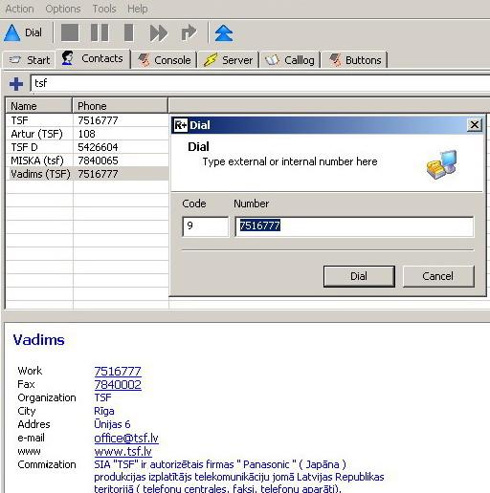The width and height of the screenshot is (490, 493).
Task: Add a contact with the blue plus icon
Action: coord(16,84)
